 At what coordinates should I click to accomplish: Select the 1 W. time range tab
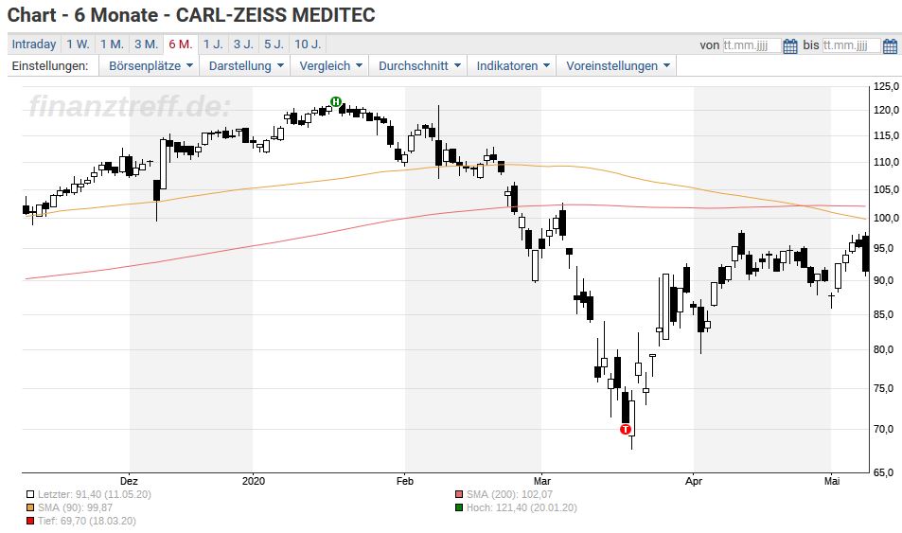pyautogui.click(x=78, y=44)
